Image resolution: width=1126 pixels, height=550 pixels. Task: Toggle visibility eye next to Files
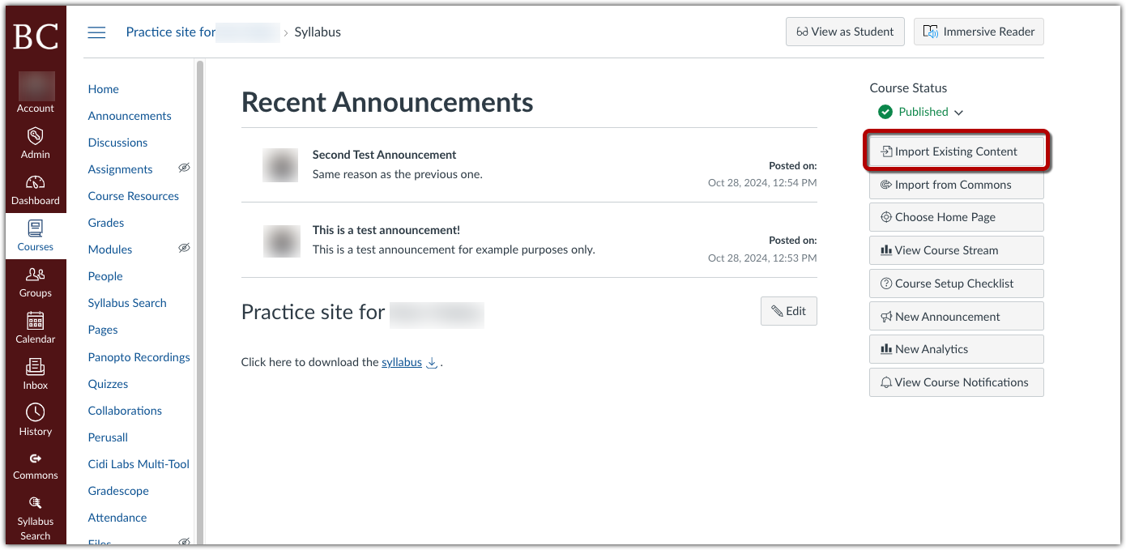(x=184, y=541)
